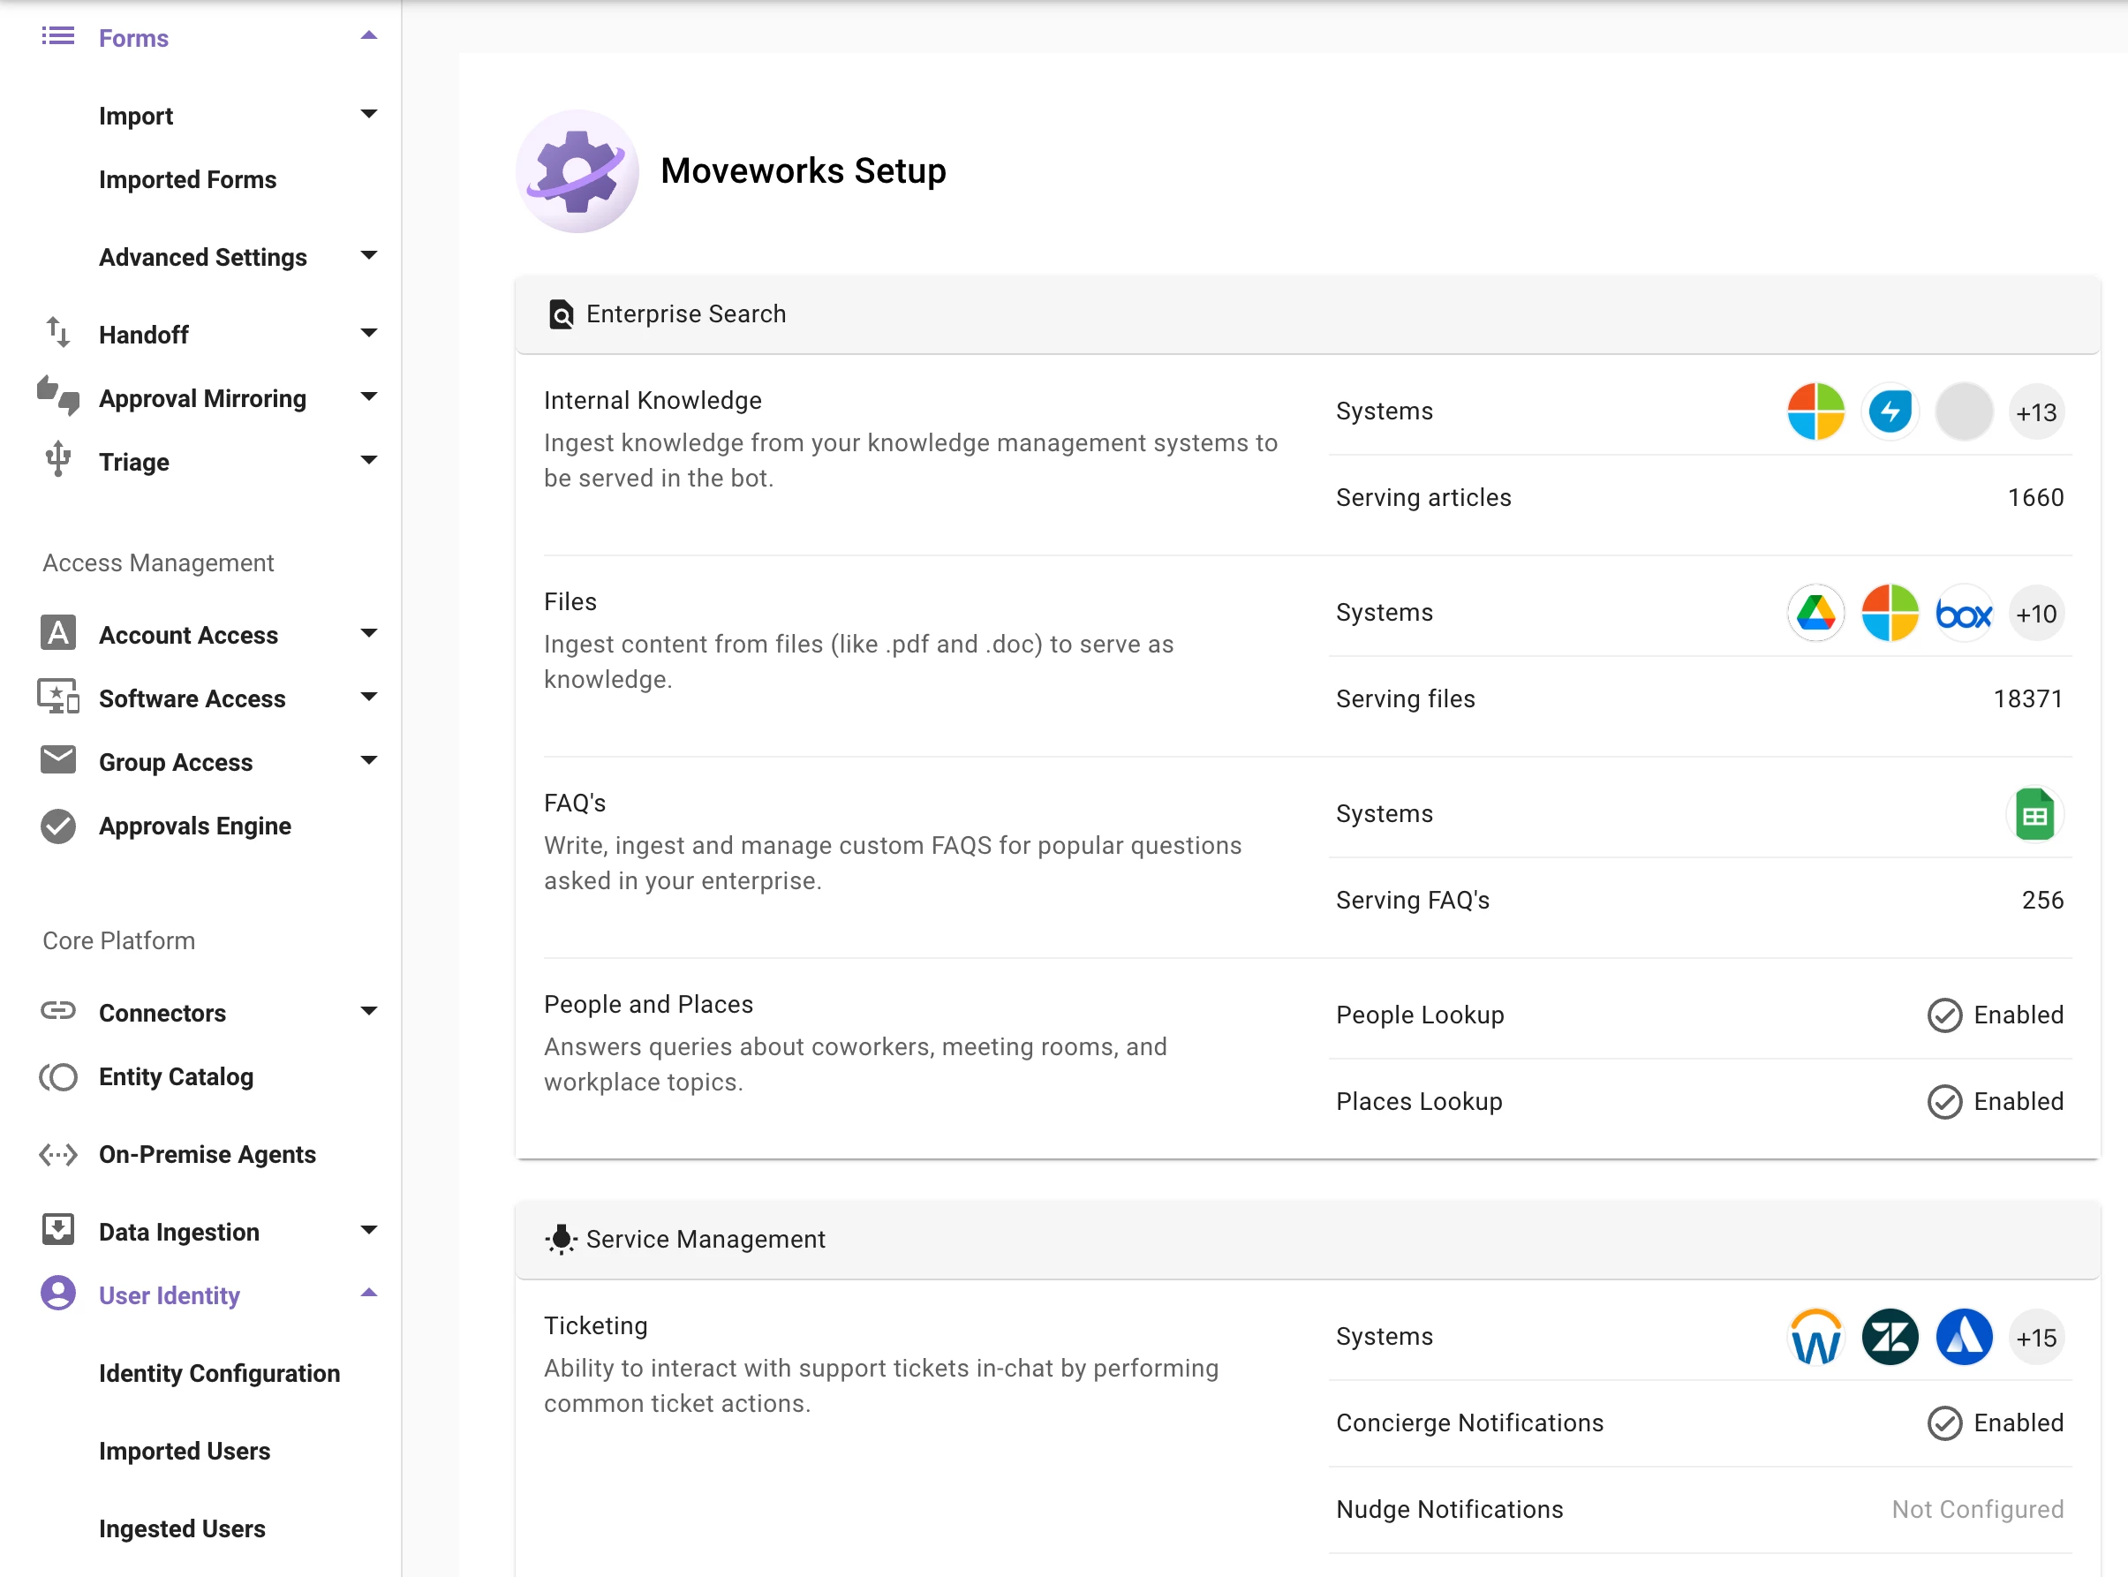Click the Google Drive icon in Files systems
Image resolution: width=2128 pixels, height=1577 pixels.
pyautogui.click(x=1815, y=613)
